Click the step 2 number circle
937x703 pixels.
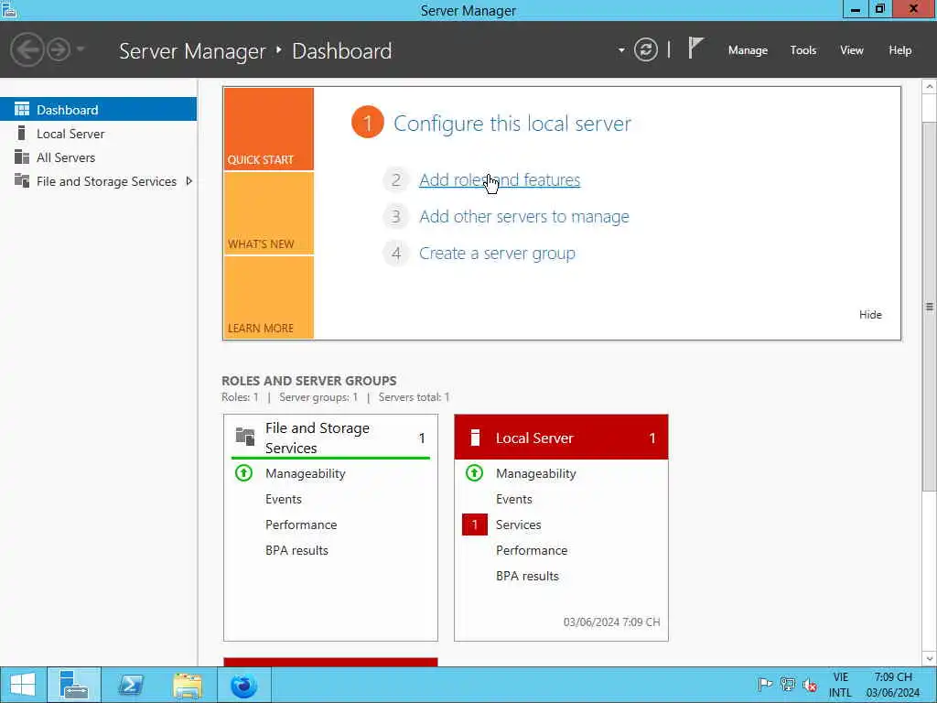395,180
